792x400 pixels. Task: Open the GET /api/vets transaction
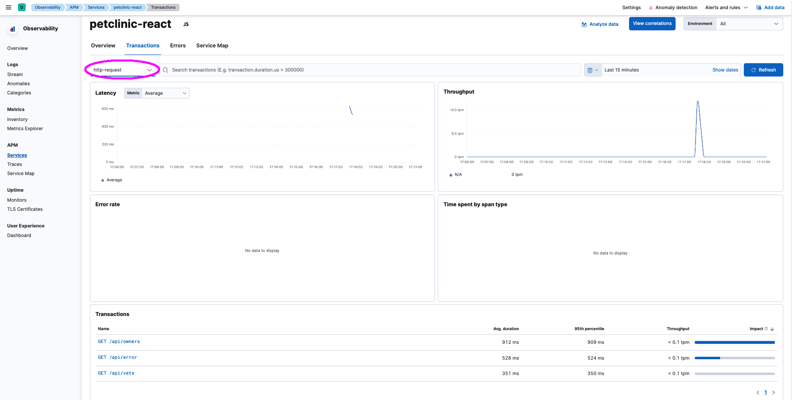click(x=116, y=373)
